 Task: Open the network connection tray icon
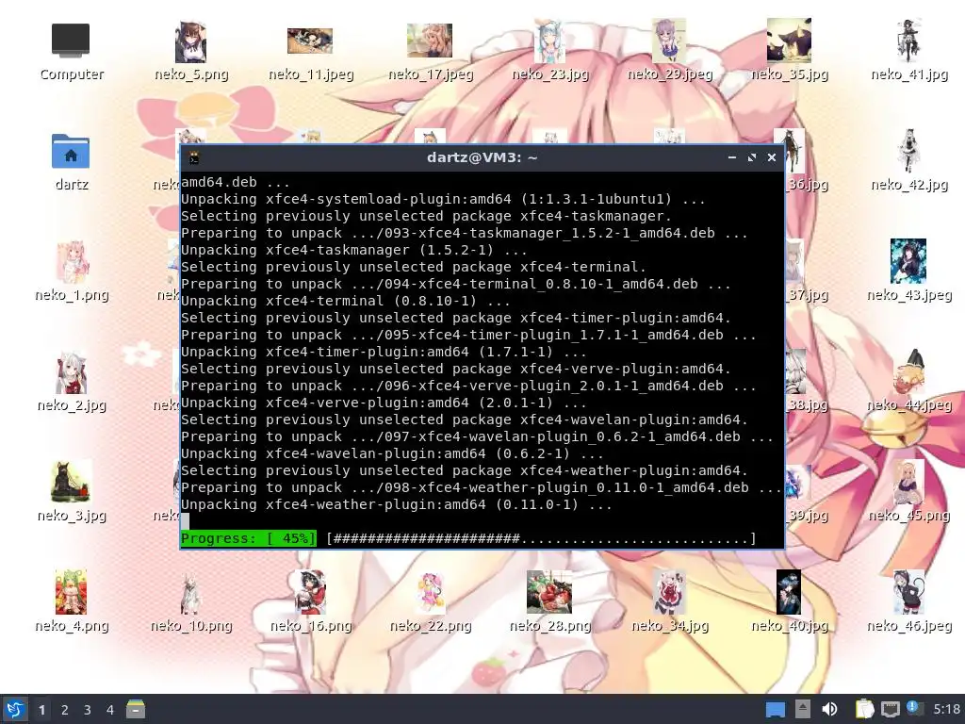tap(890, 709)
